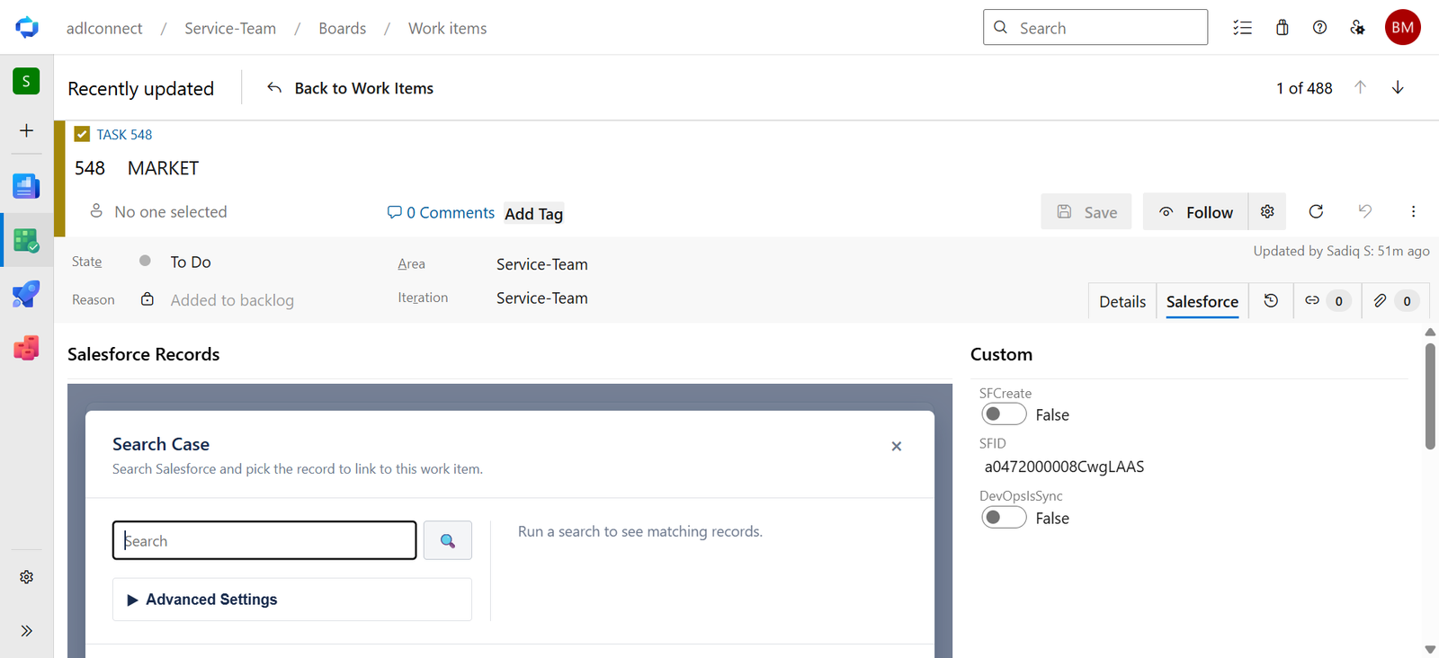This screenshot has width=1439, height=658.
Task: Open the User settings icon in header
Action: 1357,28
